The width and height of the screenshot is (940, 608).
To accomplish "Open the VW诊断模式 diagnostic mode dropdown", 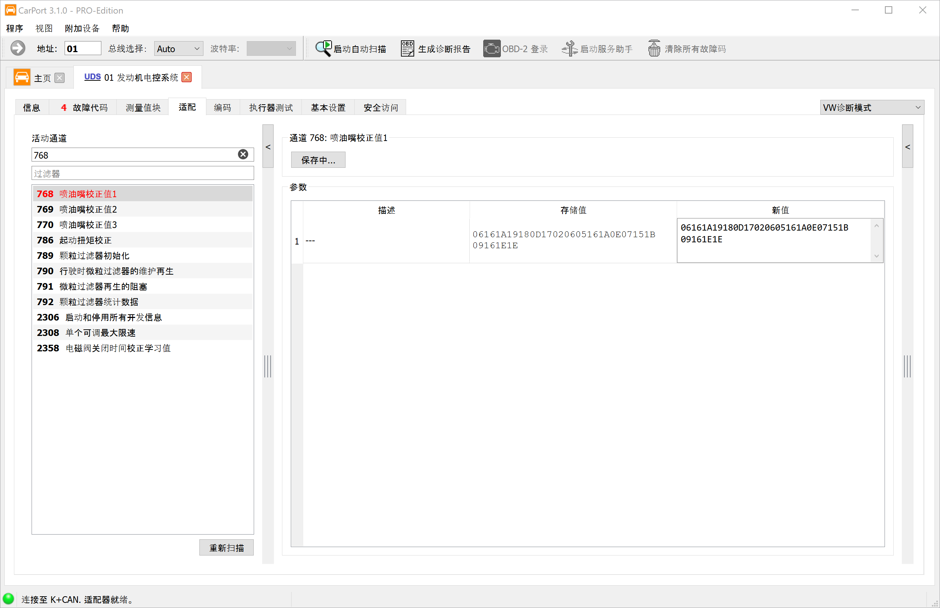I will 872,107.
